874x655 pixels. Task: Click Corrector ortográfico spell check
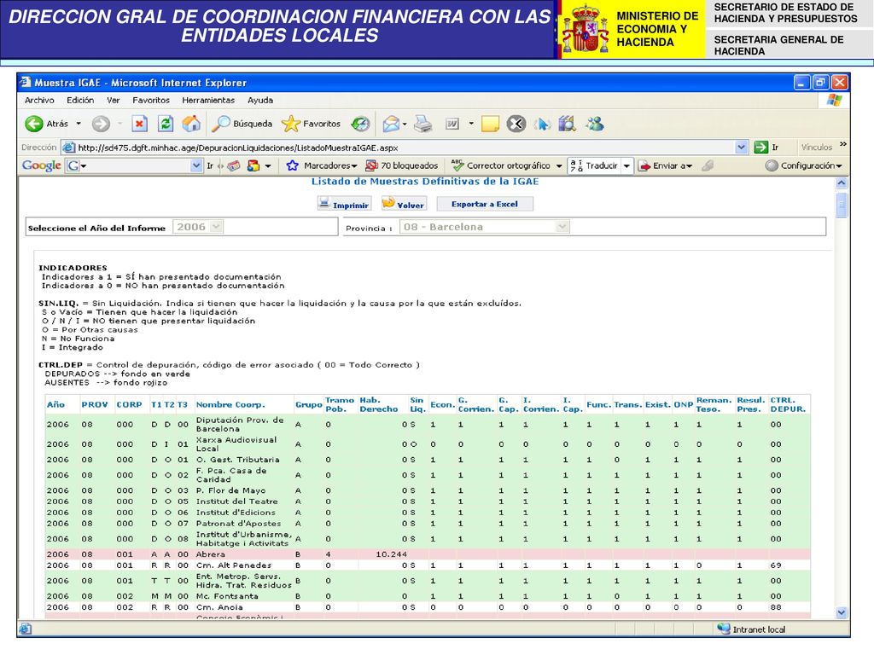point(500,165)
